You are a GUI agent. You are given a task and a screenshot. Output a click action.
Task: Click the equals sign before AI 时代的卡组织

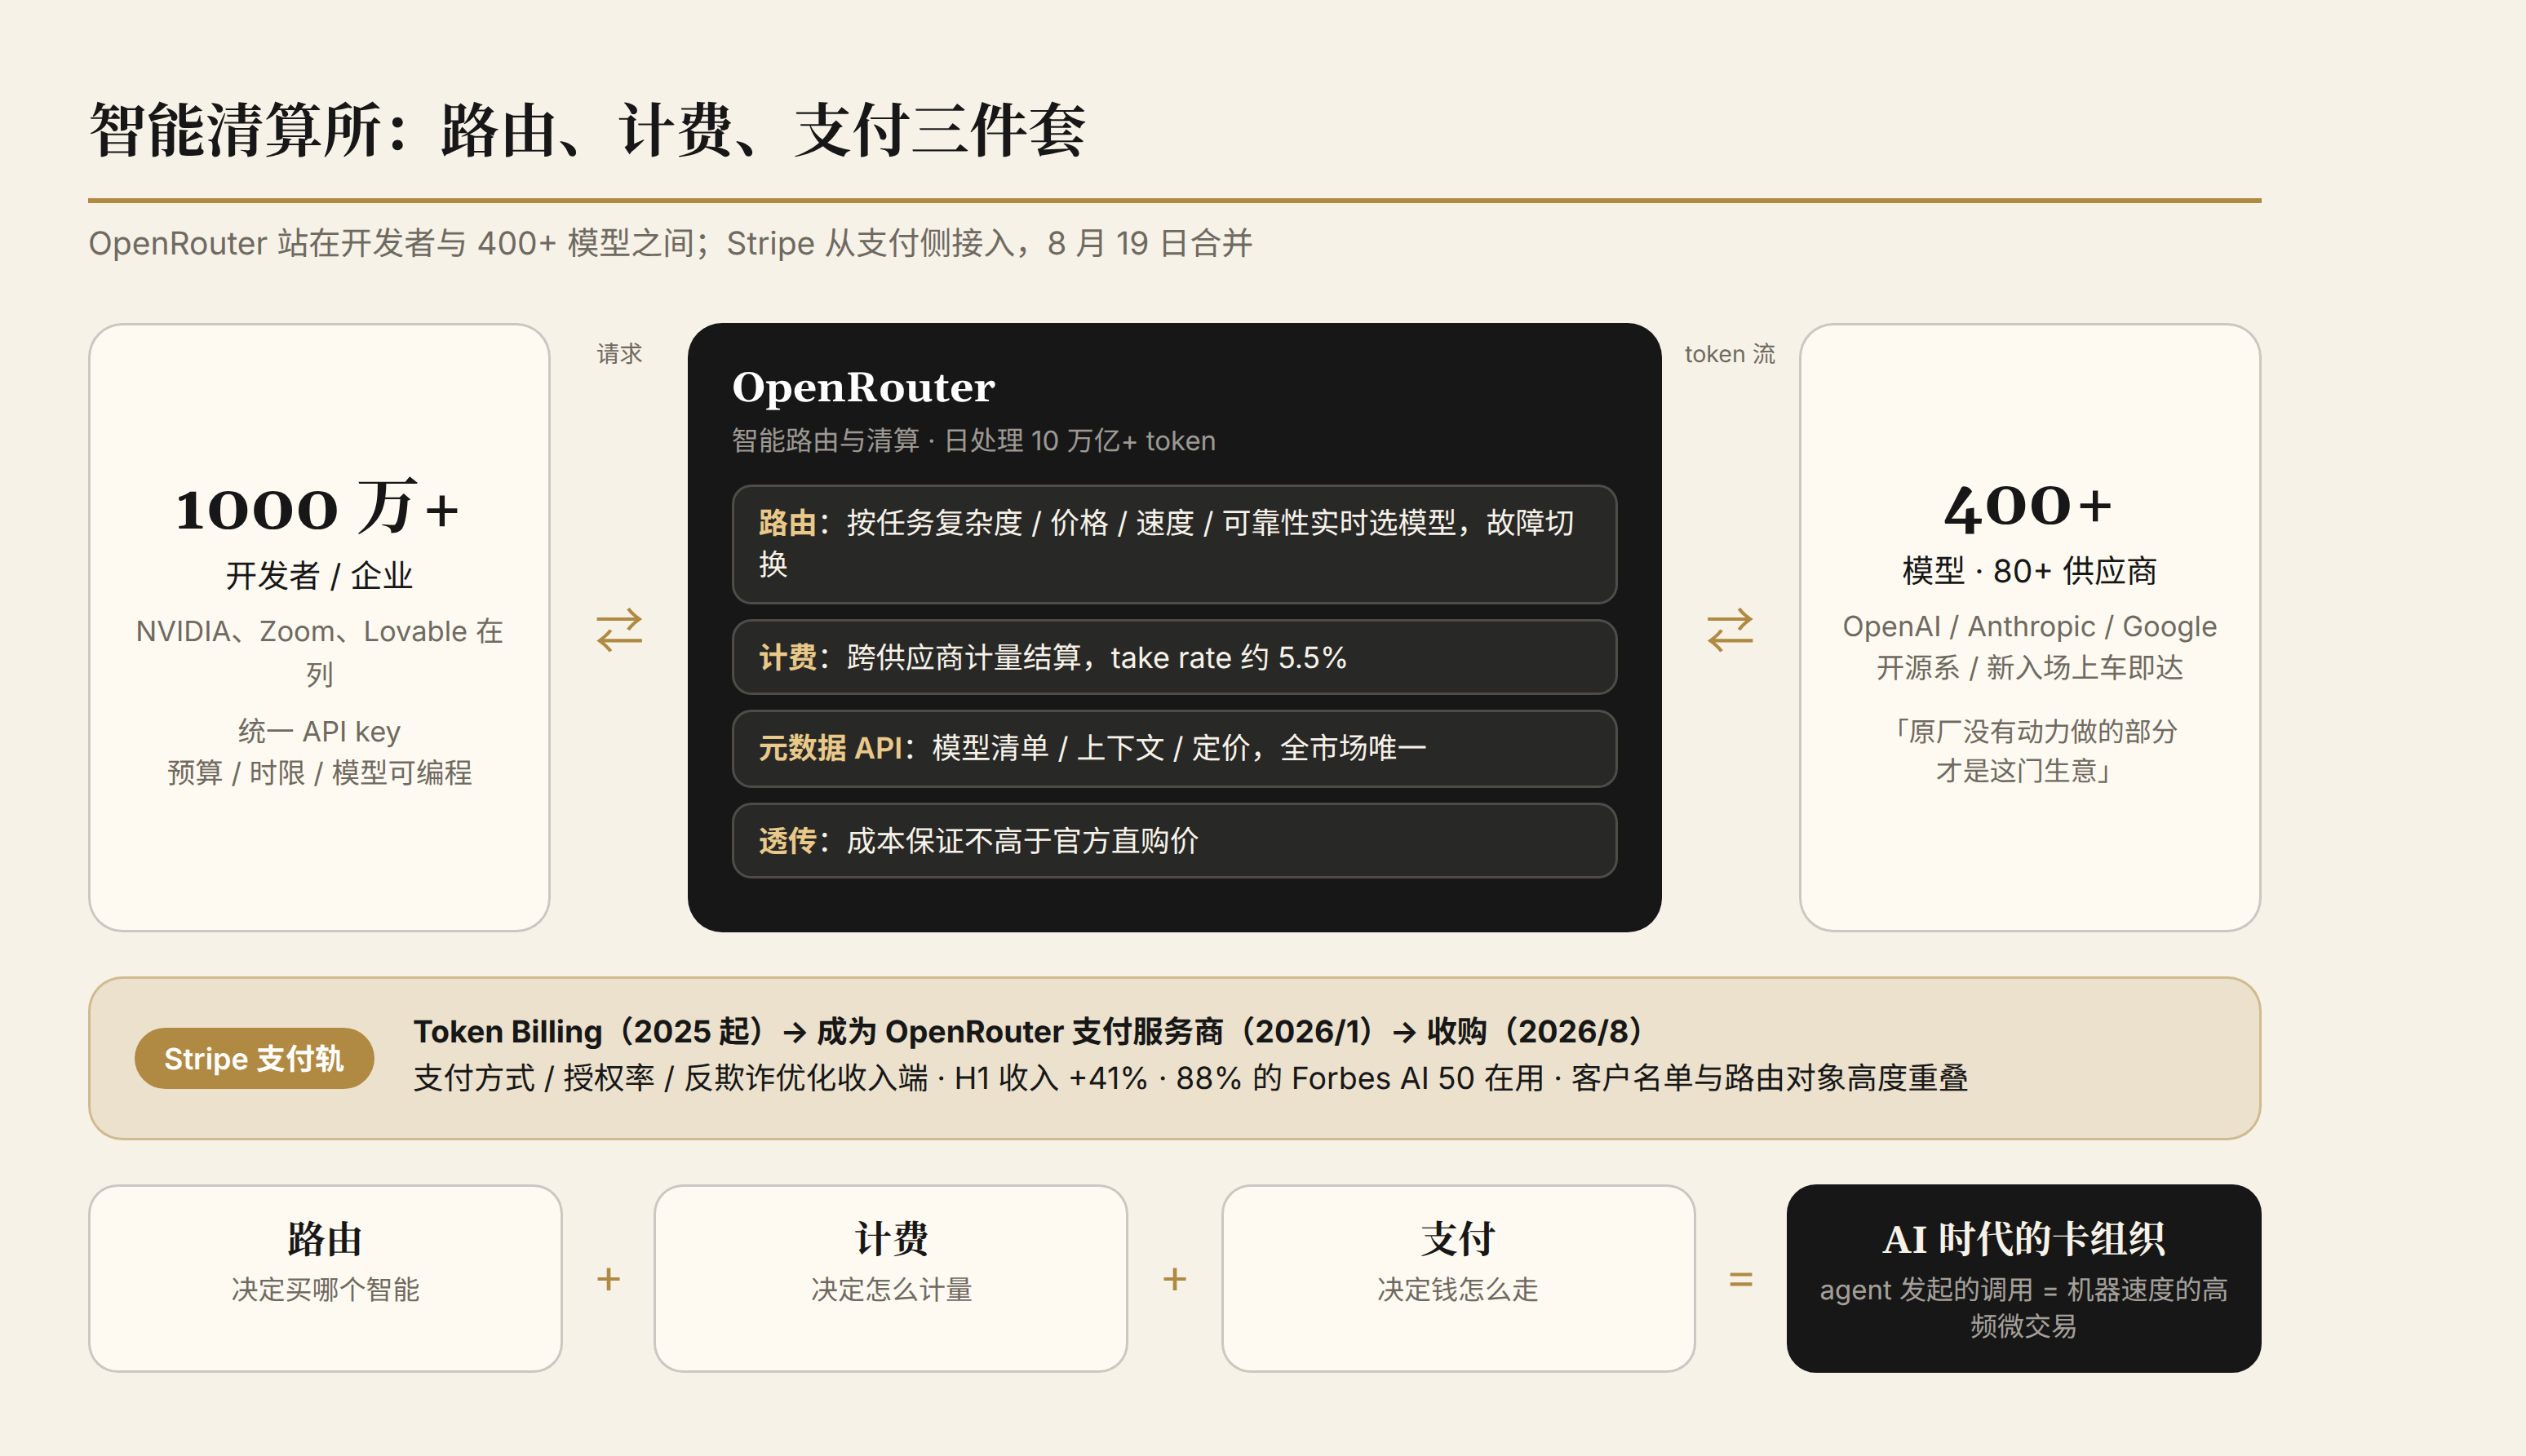point(1741,1279)
